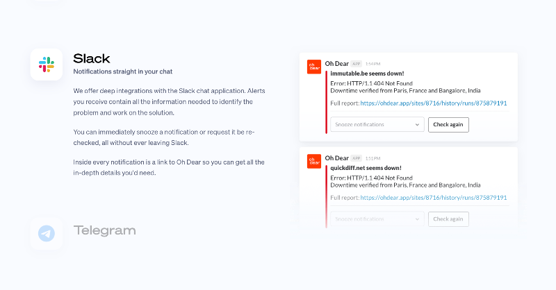The height and width of the screenshot is (290, 556).
Task: Select the Slack integration heading
Action: [92, 58]
